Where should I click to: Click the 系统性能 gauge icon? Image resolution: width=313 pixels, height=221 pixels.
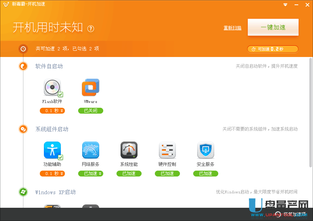(x=129, y=150)
